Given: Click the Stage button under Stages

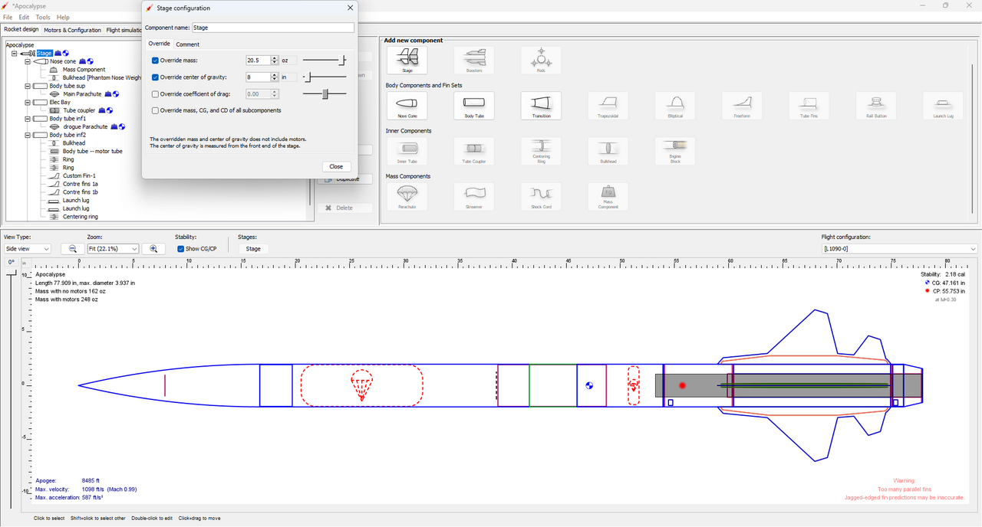Looking at the screenshot, I should [x=253, y=249].
